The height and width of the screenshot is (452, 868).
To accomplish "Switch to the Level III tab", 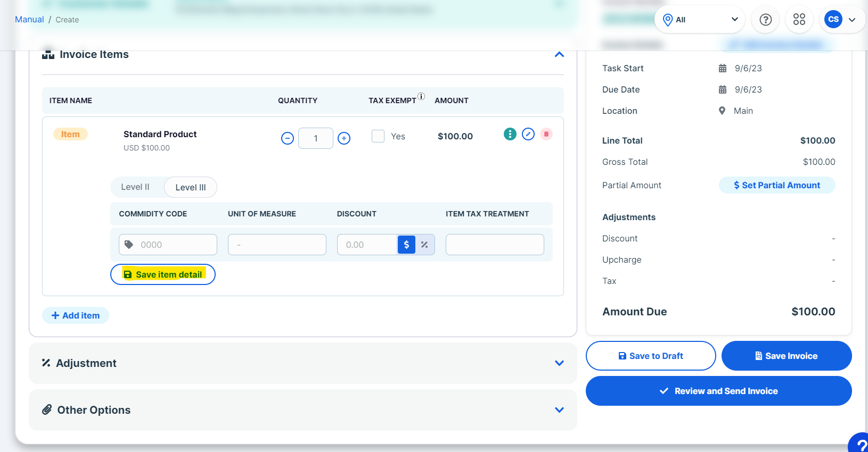I will 191,187.
